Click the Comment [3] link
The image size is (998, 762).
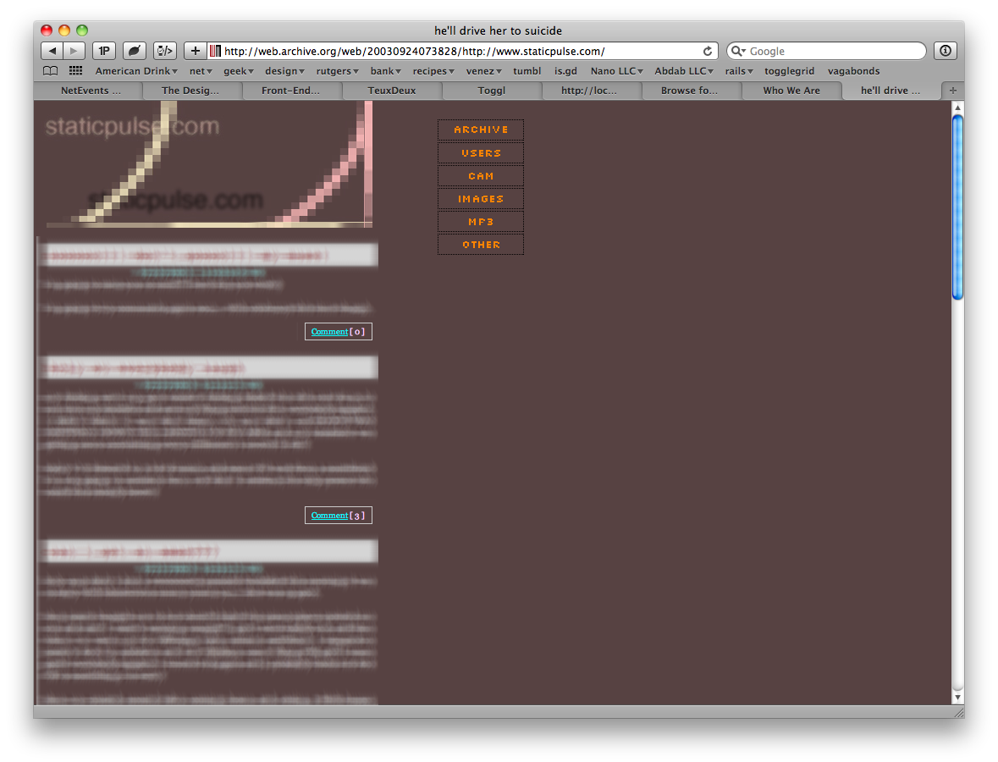[330, 516]
